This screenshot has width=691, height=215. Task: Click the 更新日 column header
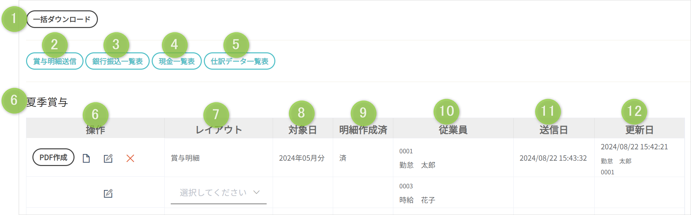(x=639, y=130)
